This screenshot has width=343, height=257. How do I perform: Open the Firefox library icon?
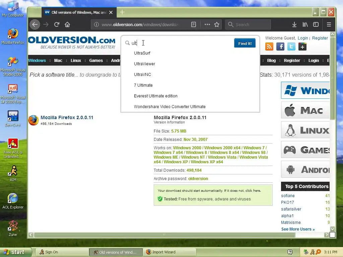click(305, 24)
